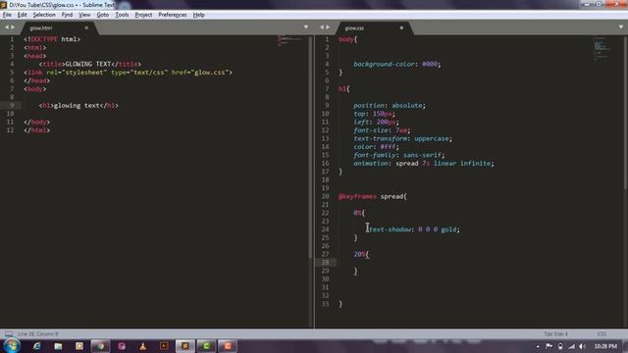Click left pane vertical scrollbar
The image size is (628, 353).
point(310,147)
